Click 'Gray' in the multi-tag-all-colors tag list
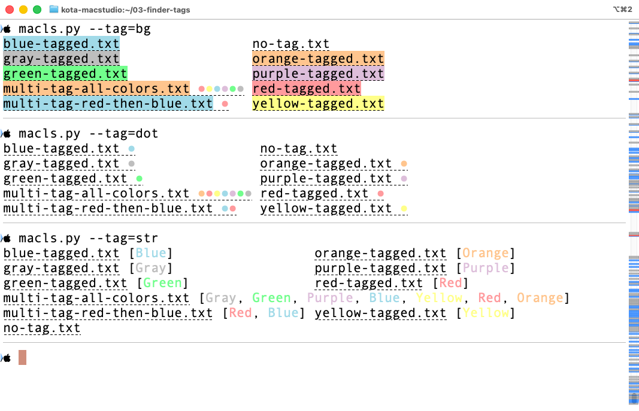The image size is (639, 411). coord(220,299)
